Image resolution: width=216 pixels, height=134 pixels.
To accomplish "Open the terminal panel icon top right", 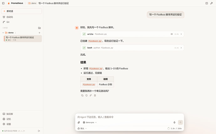I will click(207, 3).
